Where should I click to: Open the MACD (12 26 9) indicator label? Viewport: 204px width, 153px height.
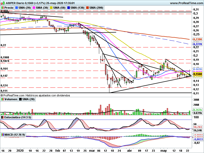15,135
